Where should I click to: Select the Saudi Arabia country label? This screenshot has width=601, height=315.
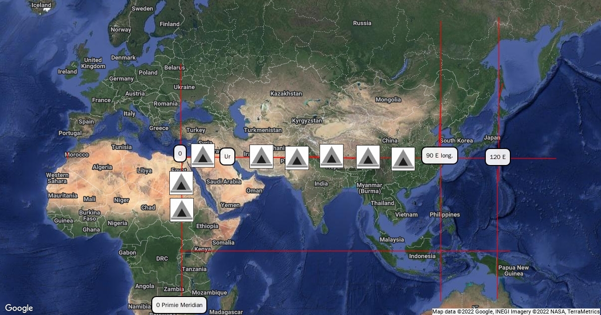224,181
